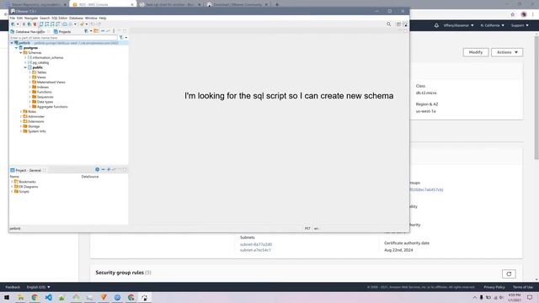Collapse the postgres database node
Viewport: 539px width, 303px height.
coord(16,48)
